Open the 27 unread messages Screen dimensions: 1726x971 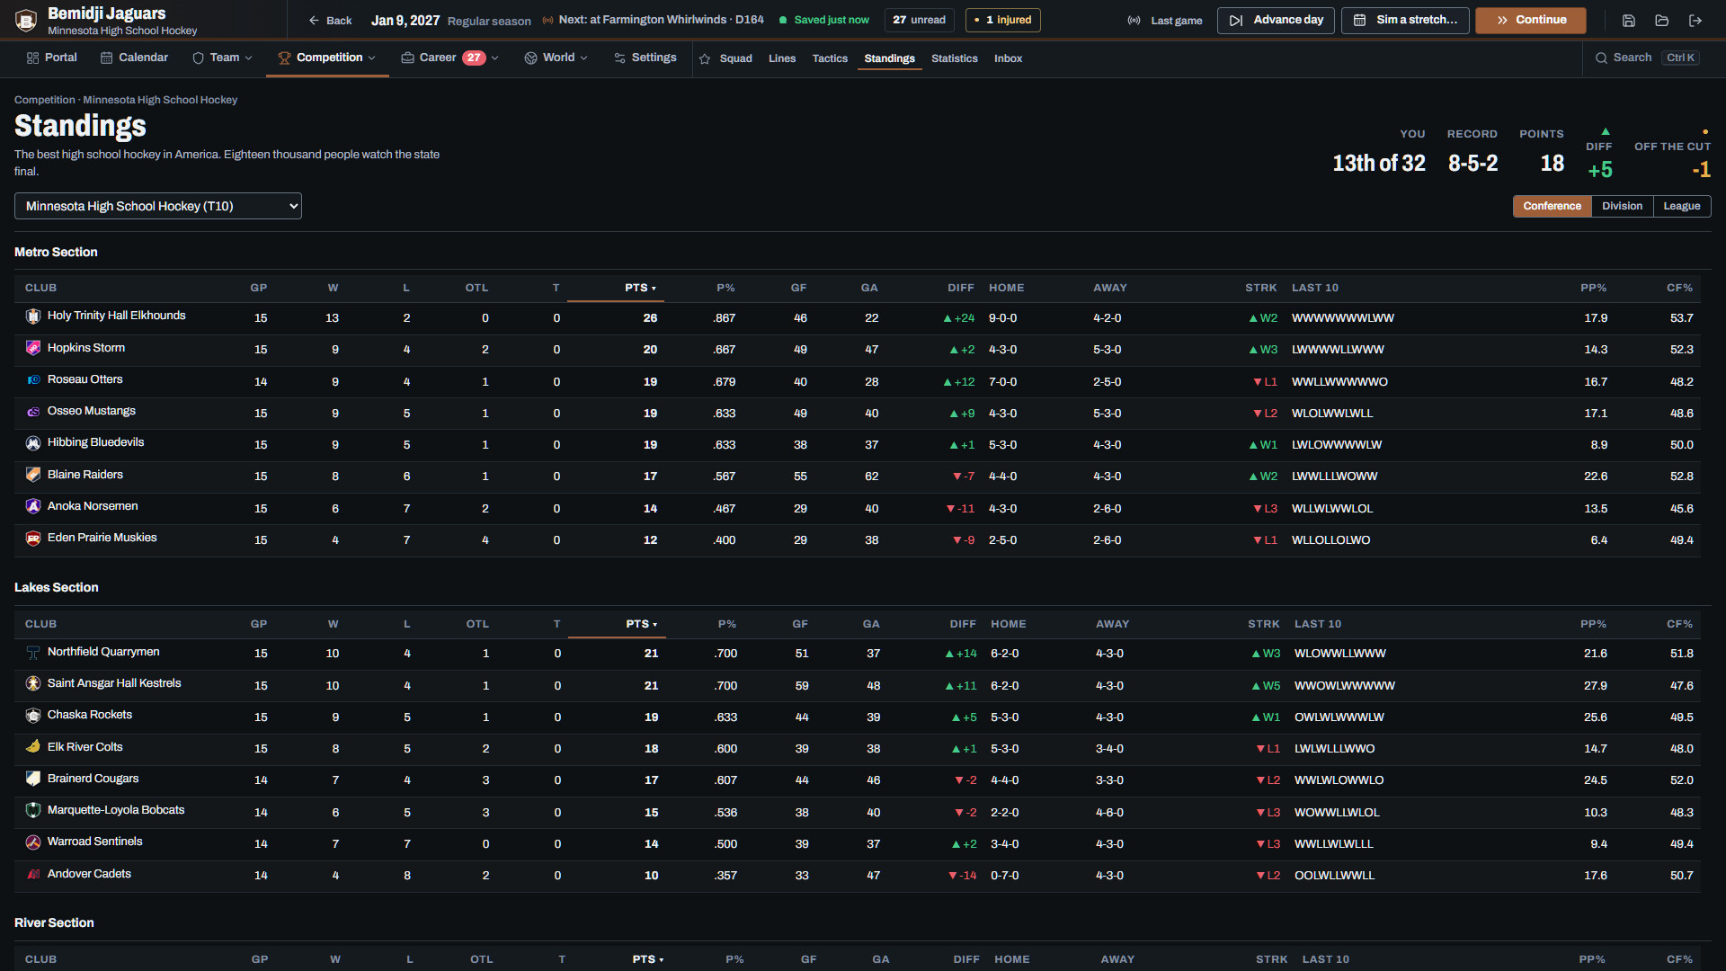[919, 20]
